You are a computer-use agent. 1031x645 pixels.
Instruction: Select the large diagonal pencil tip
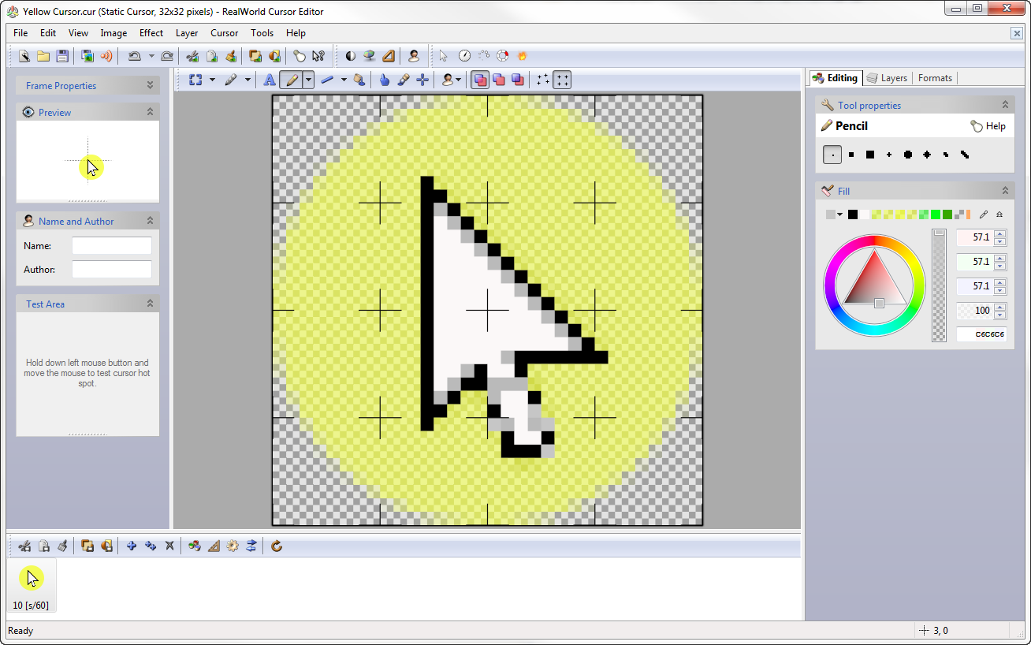tap(965, 155)
